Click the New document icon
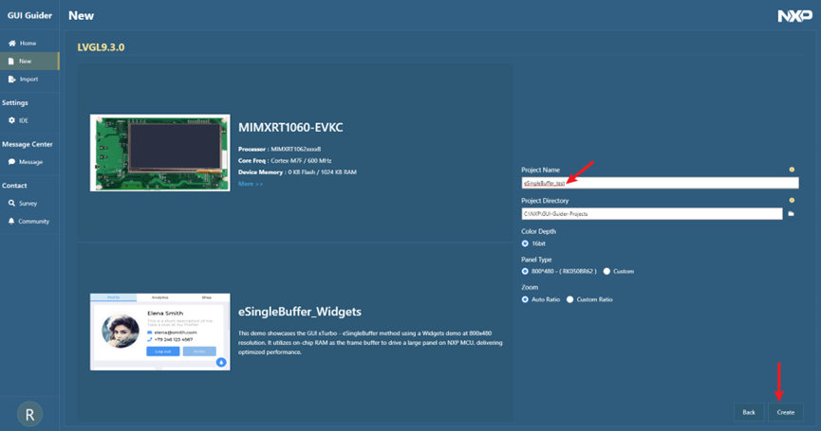821x431 pixels. pos(11,62)
